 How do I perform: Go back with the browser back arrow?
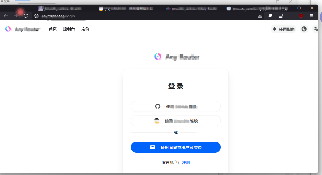click(x=6, y=16)
